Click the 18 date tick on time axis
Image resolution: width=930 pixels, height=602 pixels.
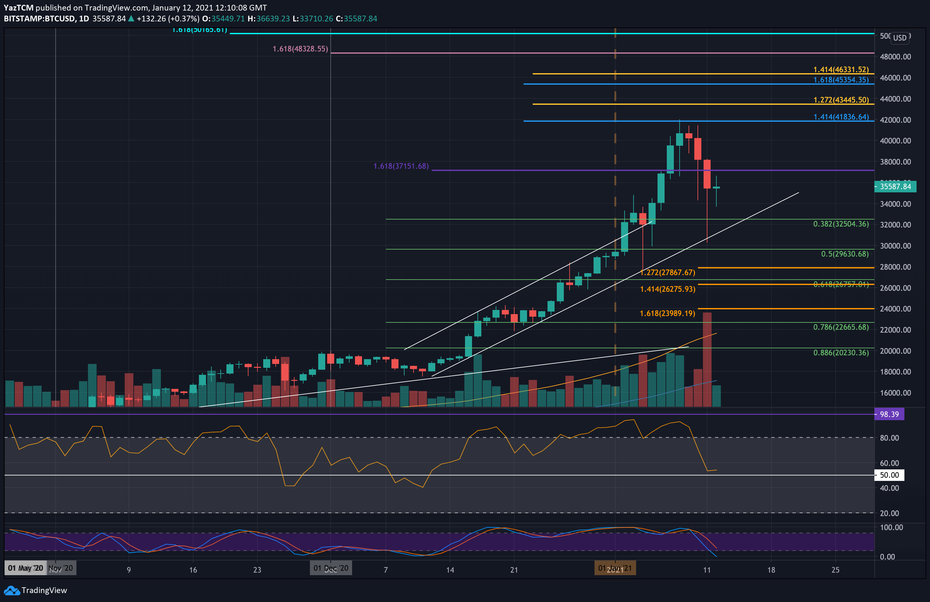tap(771, 570)
